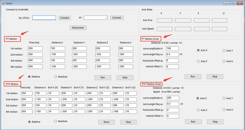
Task: Click Run in the PT Motion section
Action: point(103,78)
